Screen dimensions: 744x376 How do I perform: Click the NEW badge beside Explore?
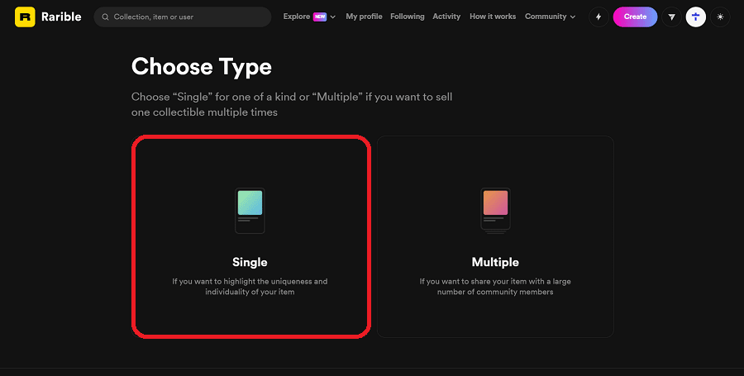pos(319,17)
